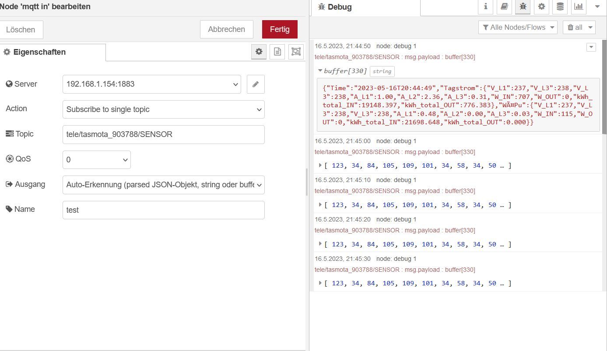607x351 pixels.
Task: Open the Alle Nodes/Flows filter dropdown
Action: point(518,27)
